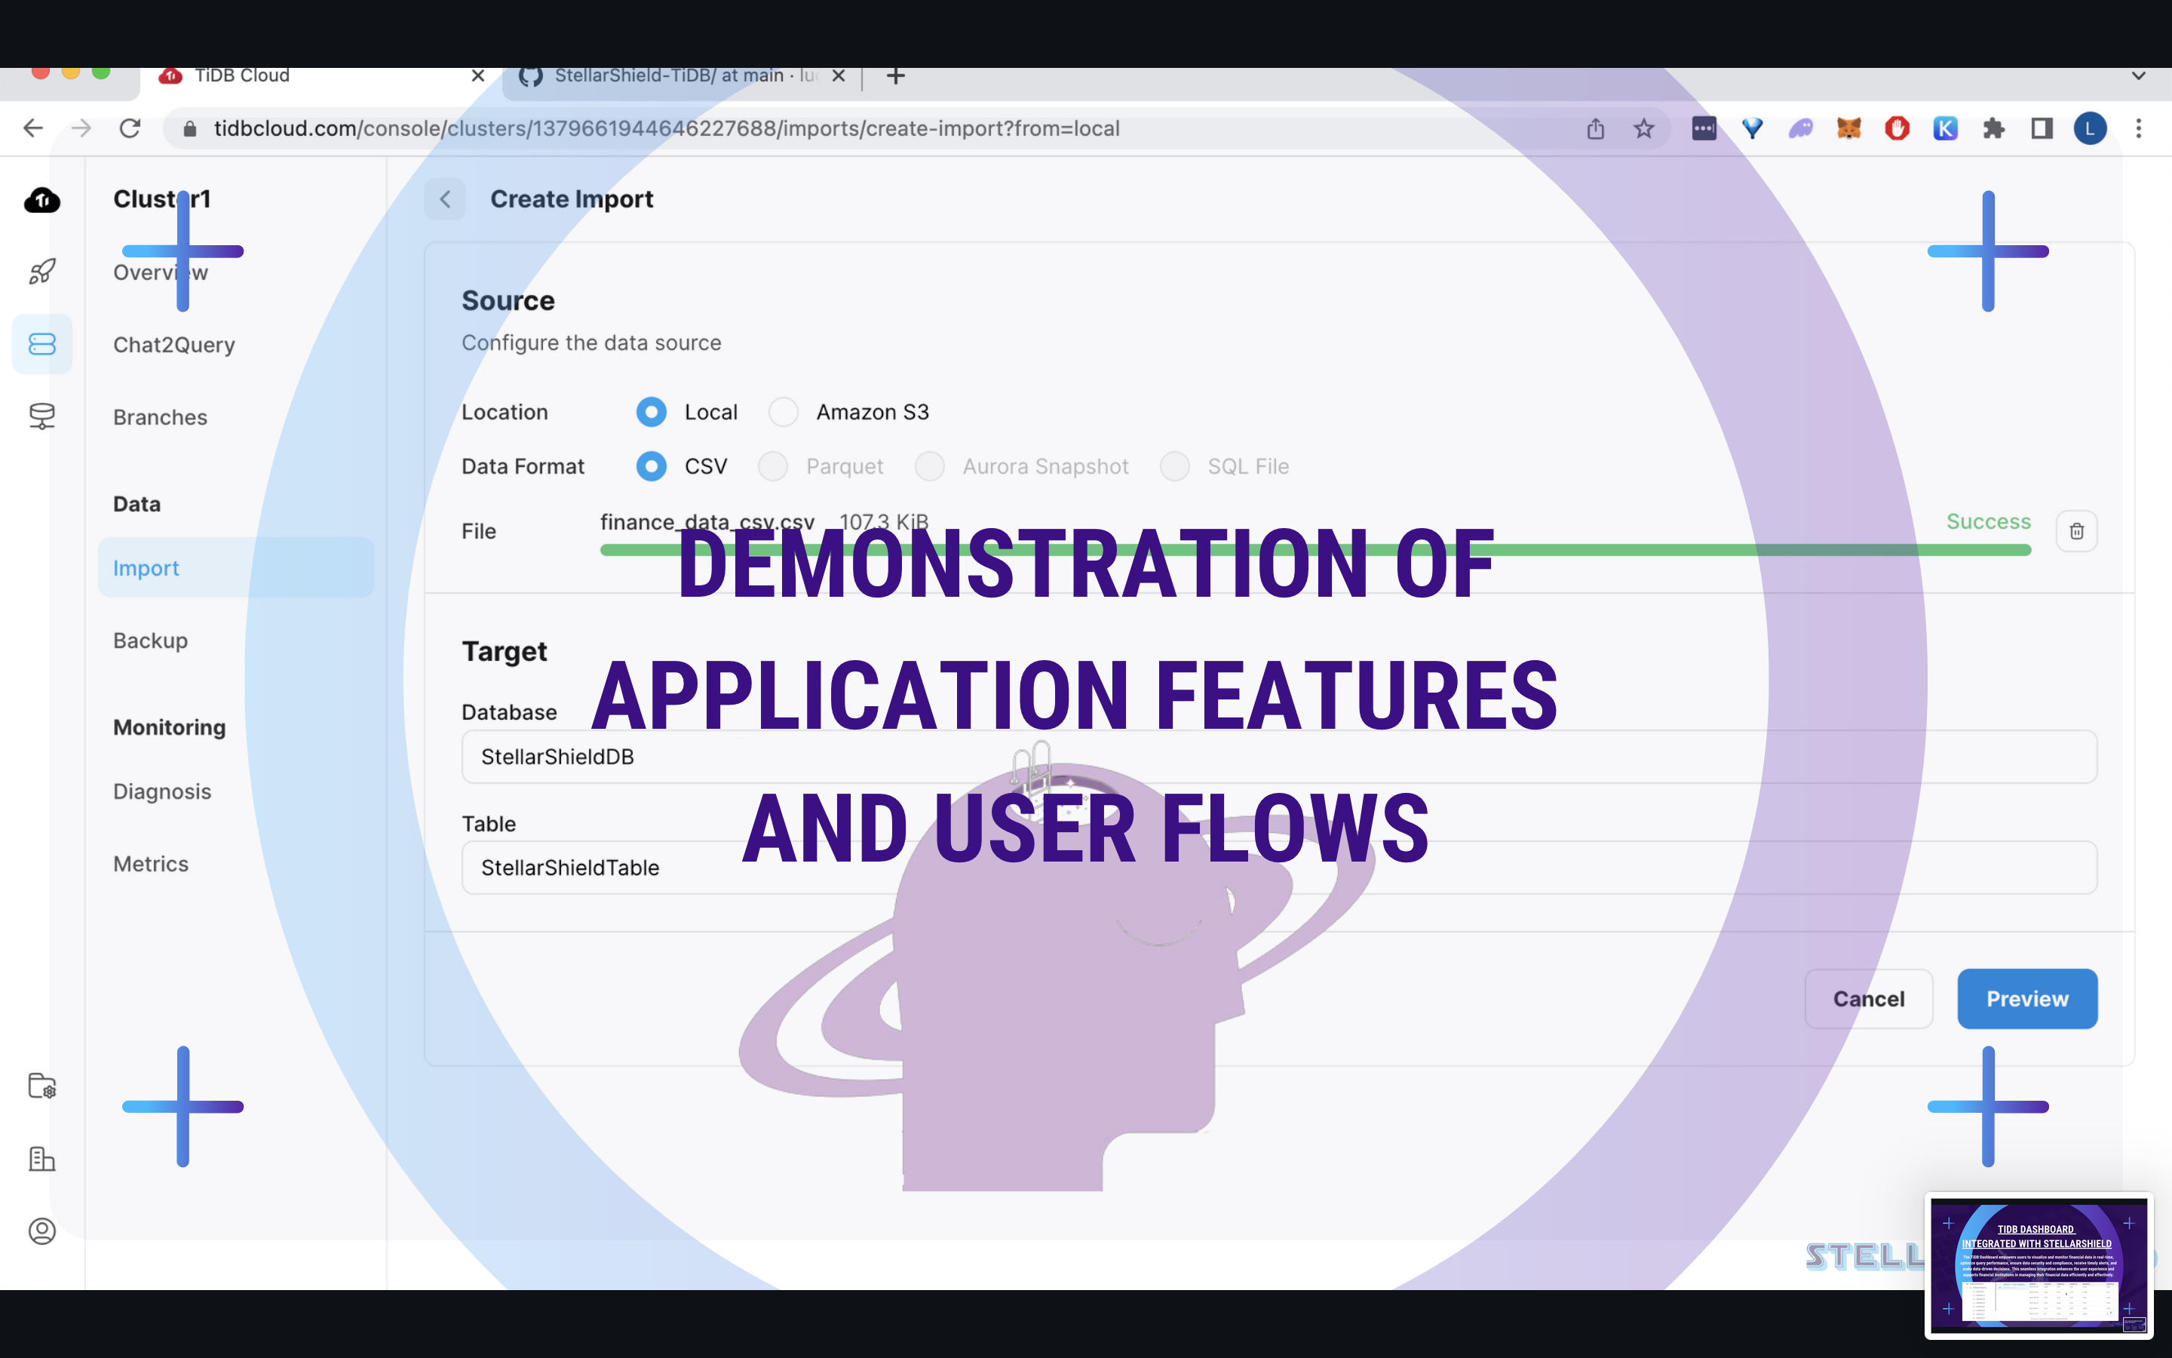Select the Local location radio button
The height and width of the screenshot is (1358, 2172).
pos(652,412)
